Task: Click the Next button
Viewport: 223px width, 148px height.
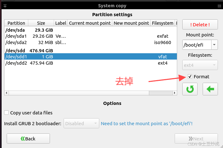Action: pyautogui.click(x=196, y=138)
